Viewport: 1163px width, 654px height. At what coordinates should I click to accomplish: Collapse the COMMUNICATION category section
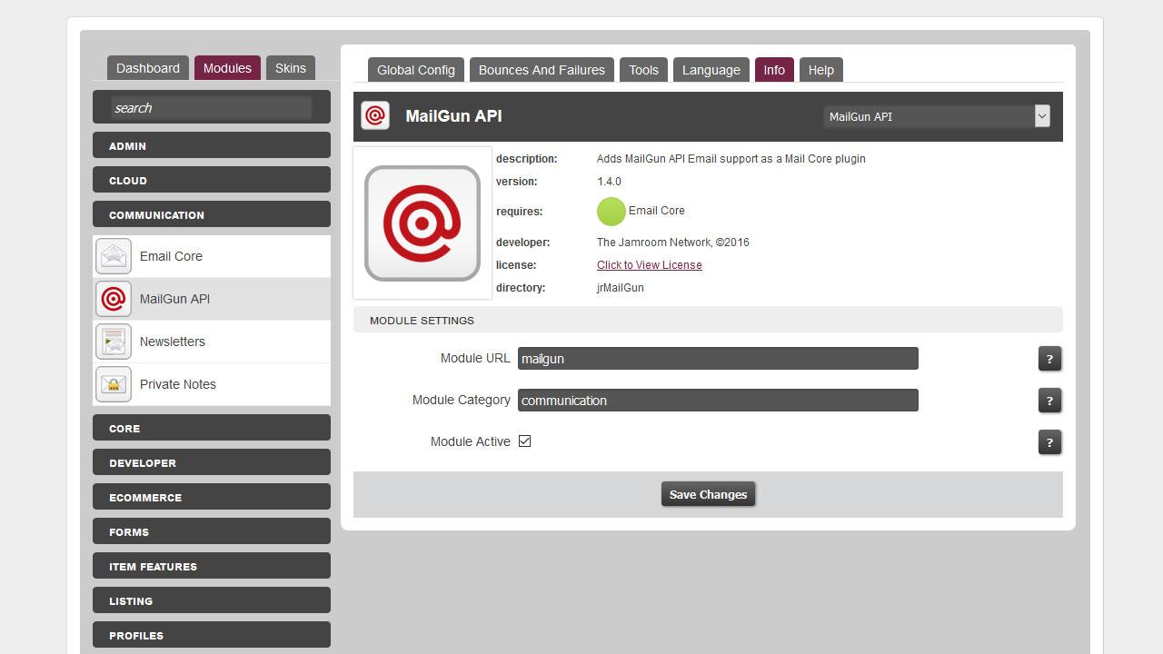tap(211, 214)
